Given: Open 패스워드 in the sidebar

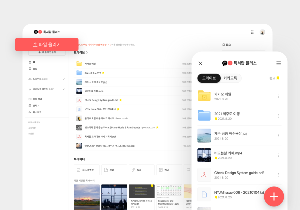Looking at the screenshot, I should (x=35, y=112).
